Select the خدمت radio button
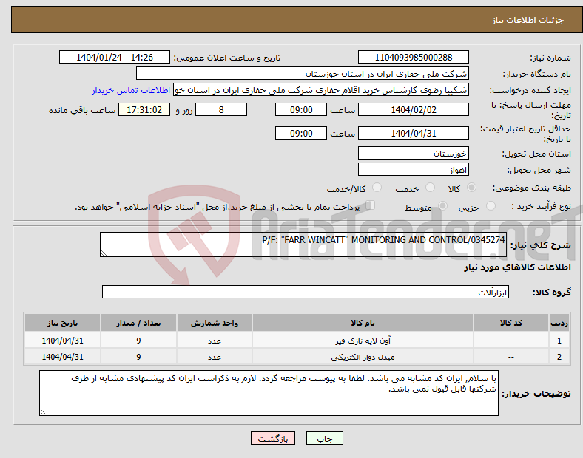 [x=430, y=188]
